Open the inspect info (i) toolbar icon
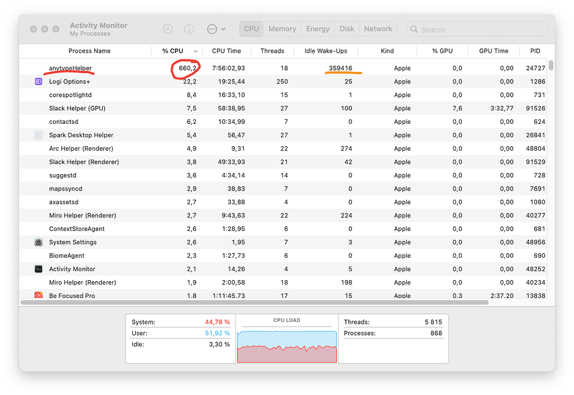Viewport: 574px width, 395px height. pos(188,29)
